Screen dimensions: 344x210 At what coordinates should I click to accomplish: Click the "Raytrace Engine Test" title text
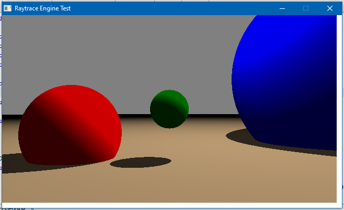43,8
